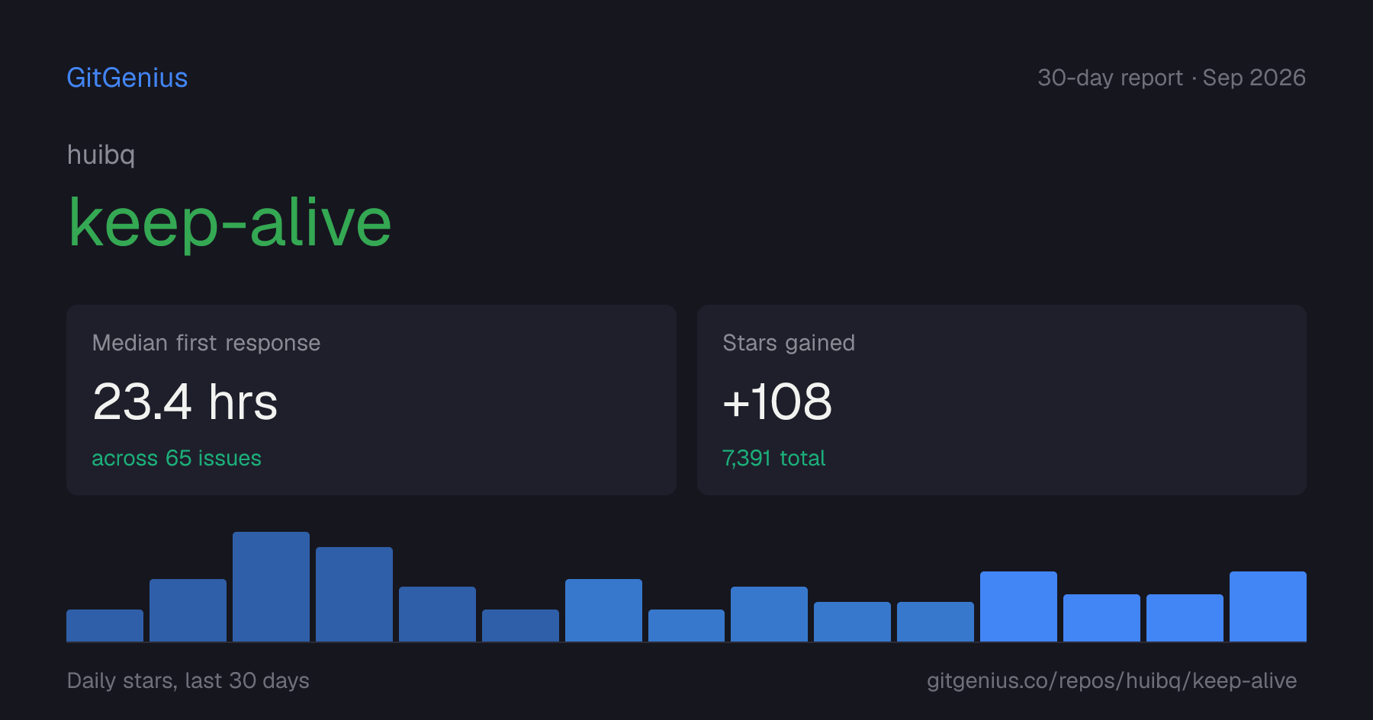Open the GitGenius brand link
The height and width of the screenshot is (720, 1373).
127,78
